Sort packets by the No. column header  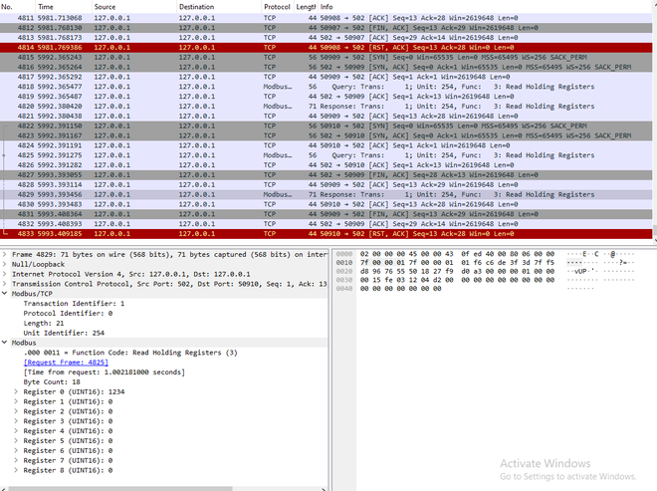18,7
